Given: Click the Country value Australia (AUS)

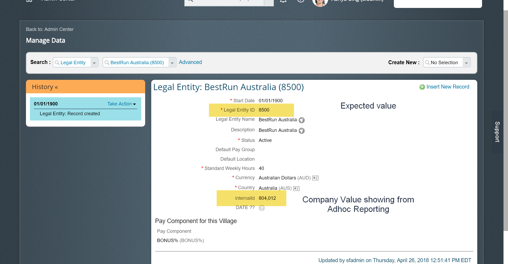Looking at the screenshot, I should click(x=275, y=188).
